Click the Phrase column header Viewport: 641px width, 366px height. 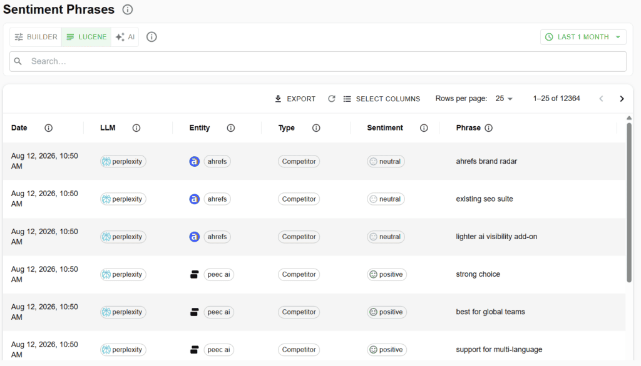468,127
